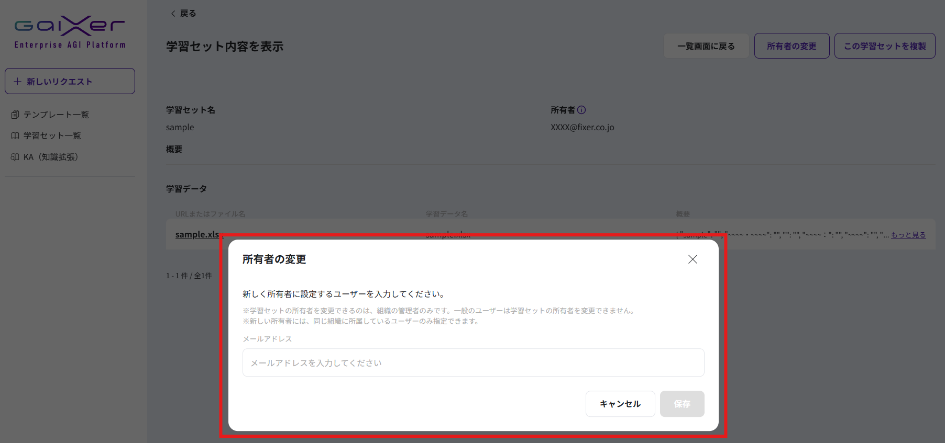Open the sample.xlsx file link
This screenshot has height=443, width=945.
(x=197, y=234)
